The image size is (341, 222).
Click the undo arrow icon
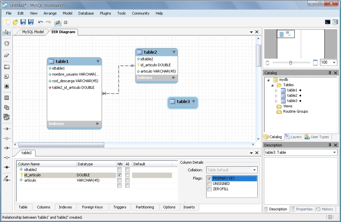click(x=40, y=22)
